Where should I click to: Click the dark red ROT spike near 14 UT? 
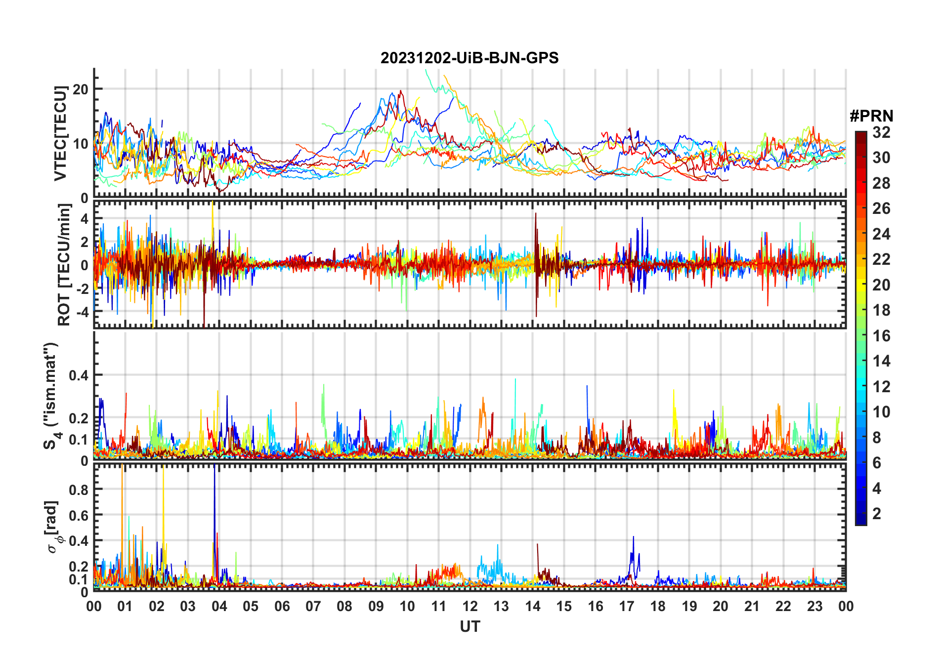[536, 264]
